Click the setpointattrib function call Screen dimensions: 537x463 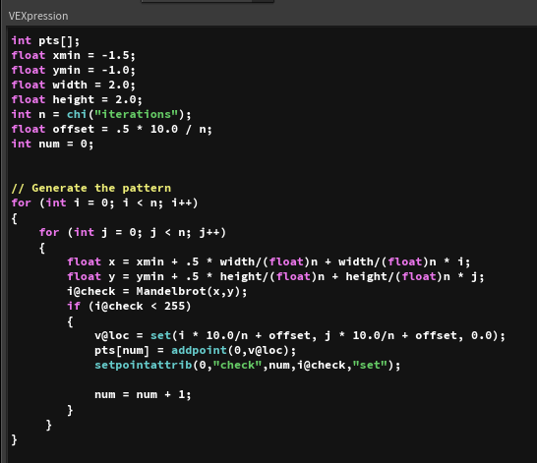pyautogui.click(x=248, y=365)
